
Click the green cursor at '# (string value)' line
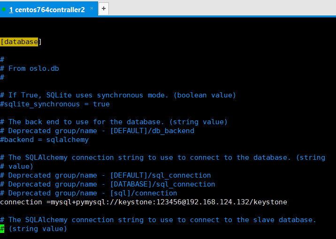click(2, 229)
